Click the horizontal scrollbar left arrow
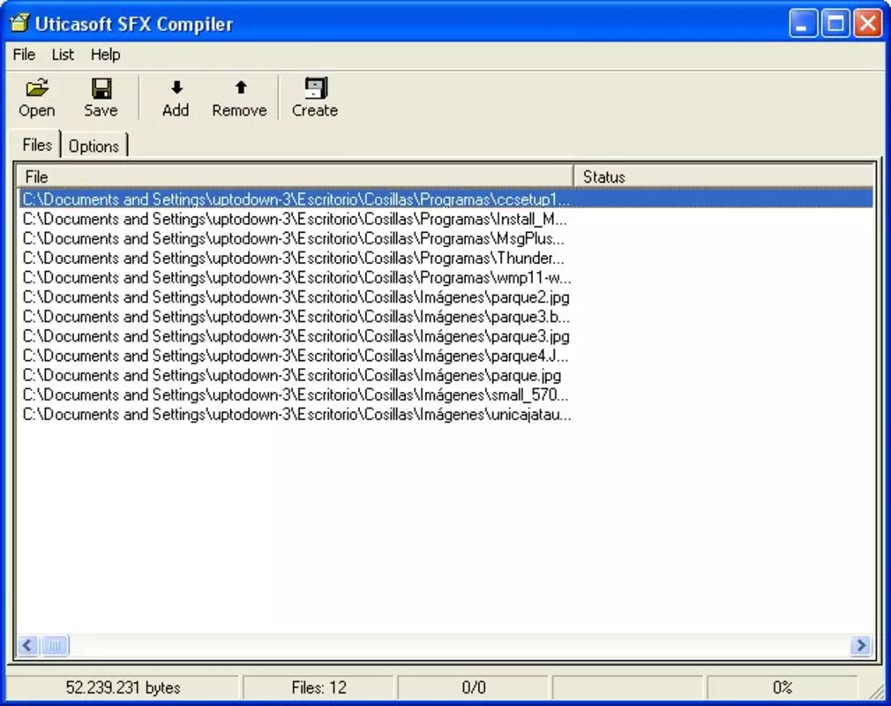This screenshot has height=706, width=891. (x=27, y=645)
